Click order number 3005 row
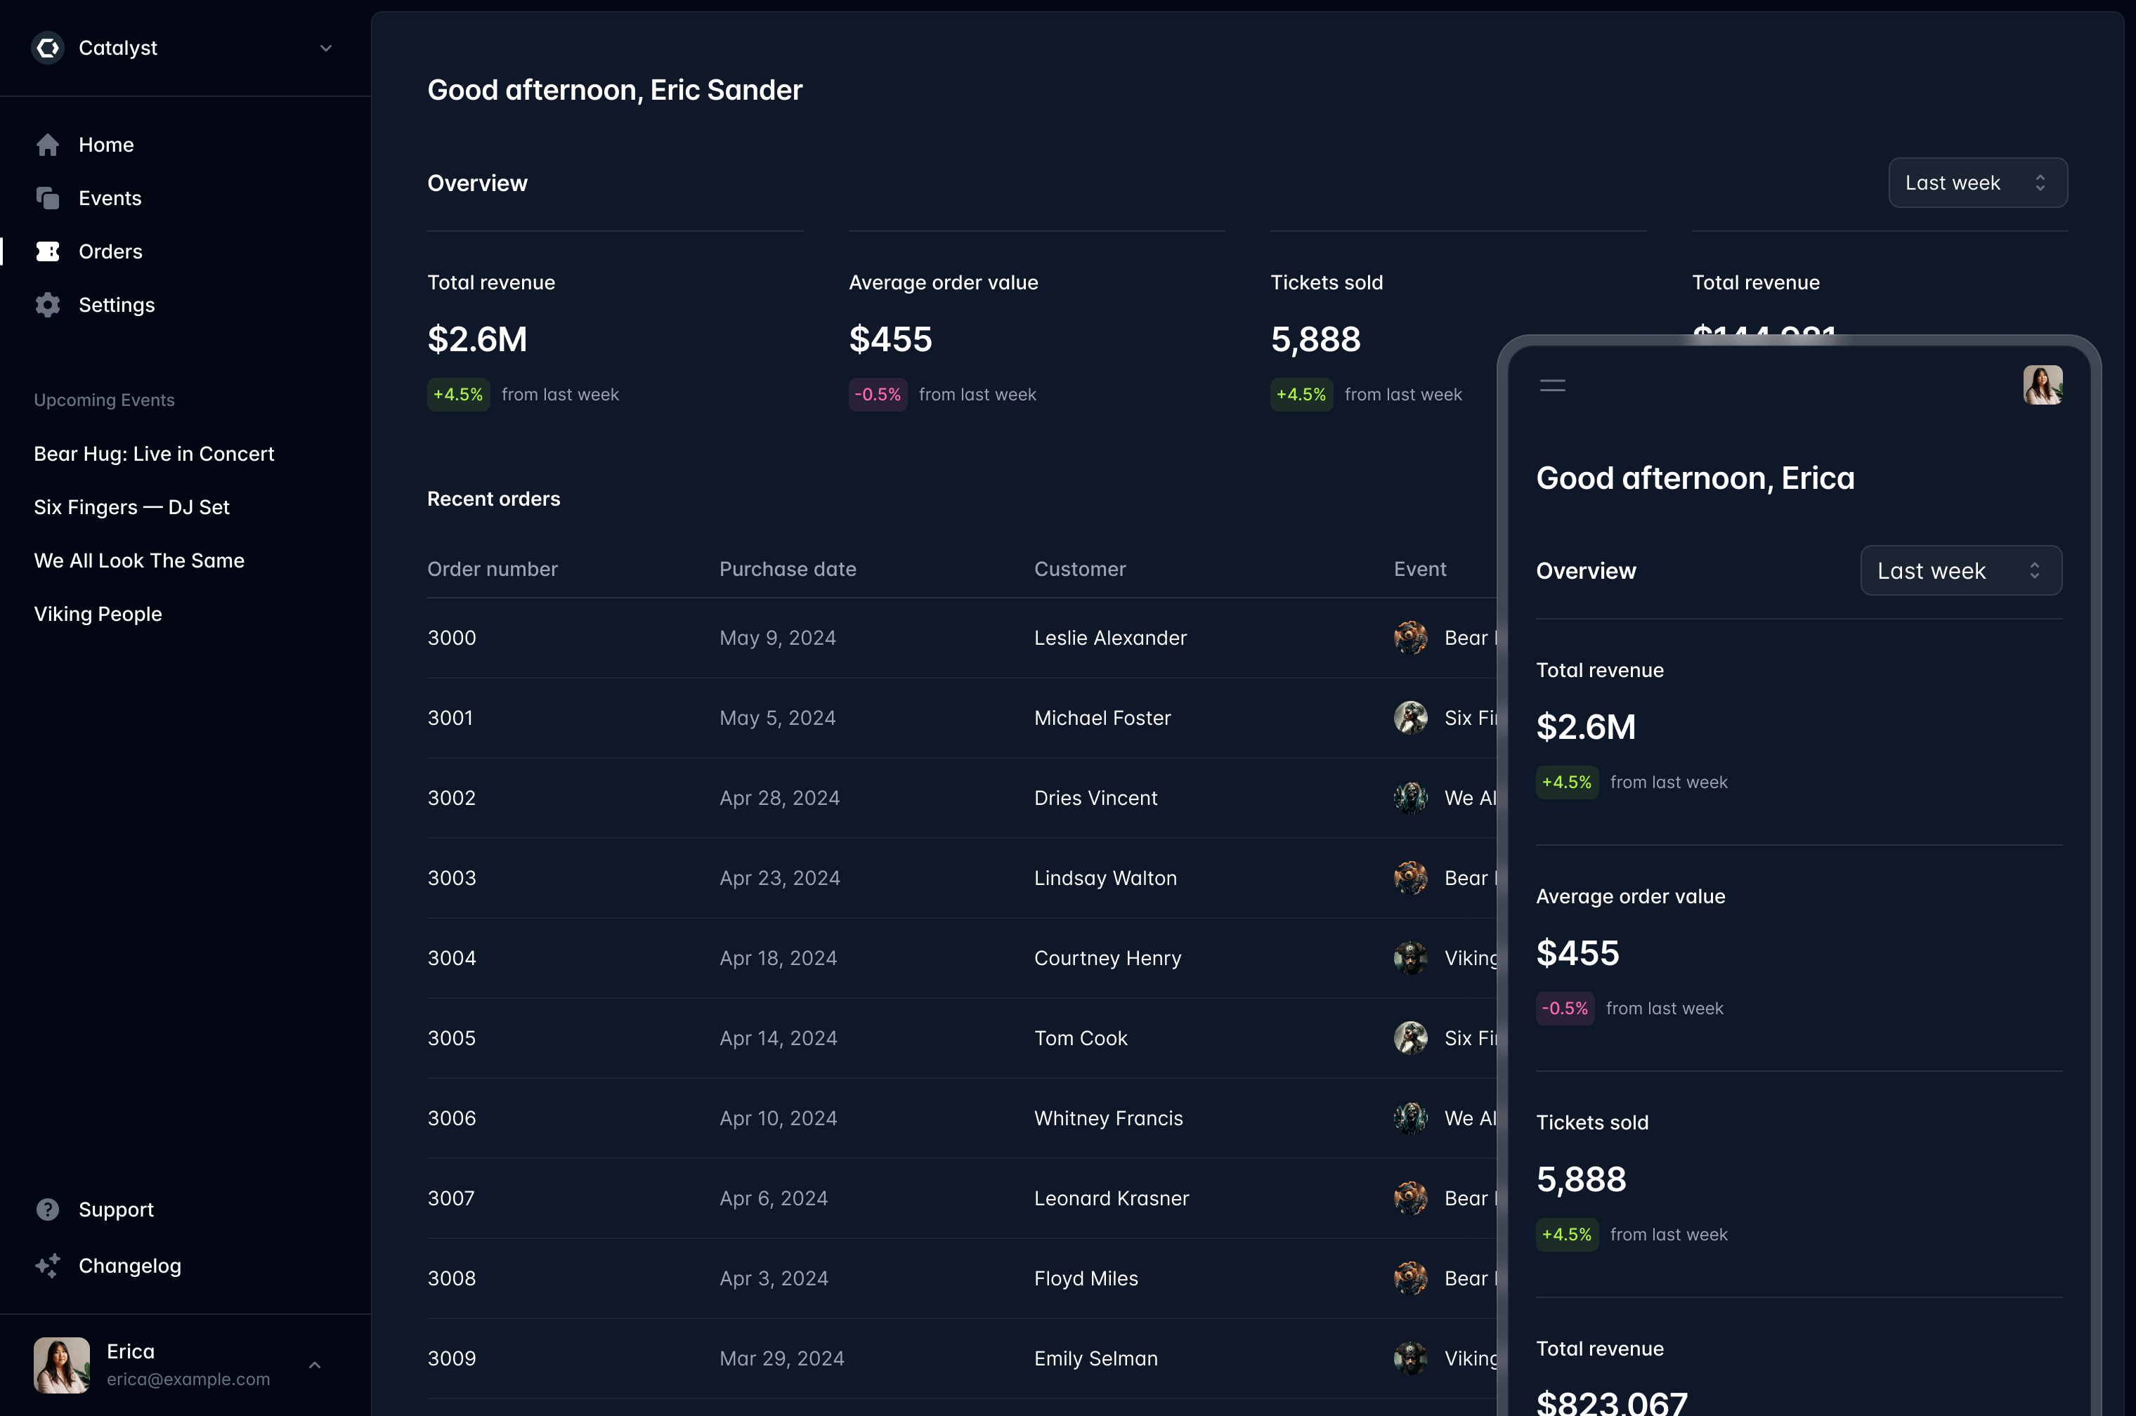2136x1416 pixels. [x=452, y=1039]
